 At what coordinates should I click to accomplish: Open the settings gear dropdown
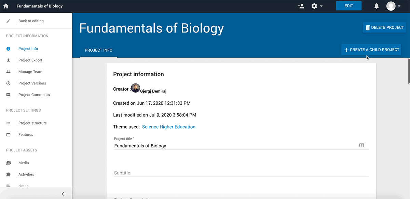coord(317,6)
